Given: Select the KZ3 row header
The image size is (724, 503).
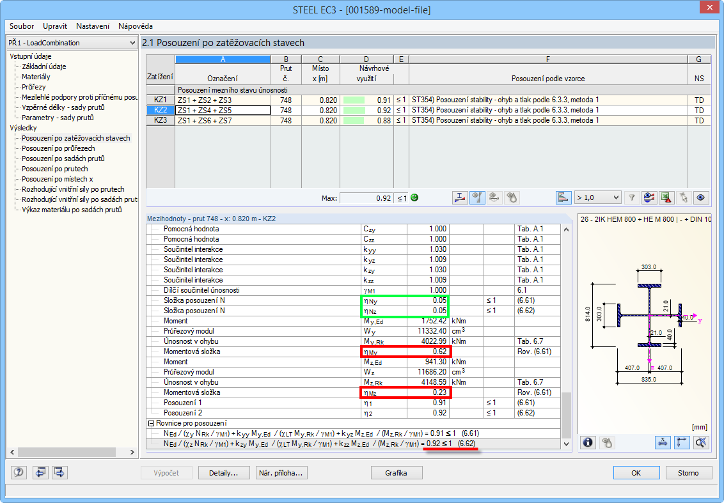Looking at the screenshot, I should [161, 120].
